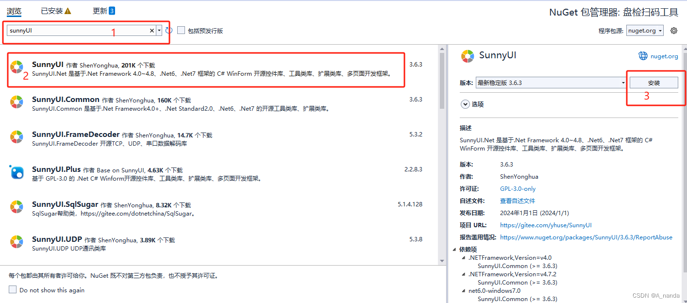Screen dimensions: 687x303
Task: Select the SunnyUI package title
Action: pos(48,65)
